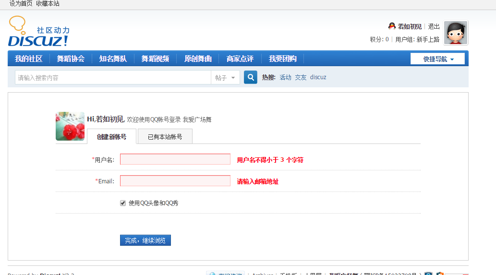Click the 设为首页 link

21,4
